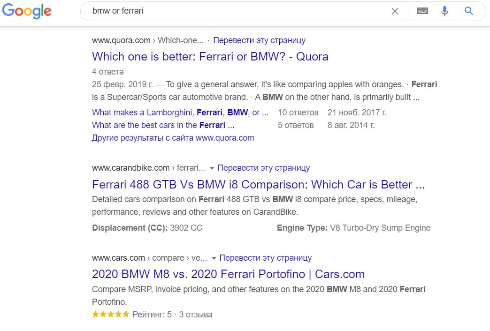Screen dimensions: 490x331
Task: Click the Google logo
Action: 27,11
